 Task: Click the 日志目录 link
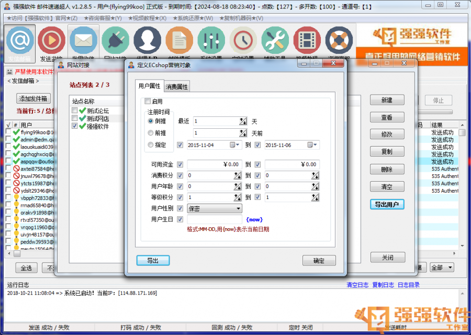point(409,285)
